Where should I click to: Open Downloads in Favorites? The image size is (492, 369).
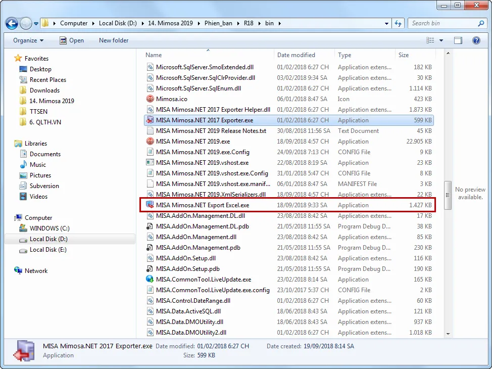[x=44, y=90]
